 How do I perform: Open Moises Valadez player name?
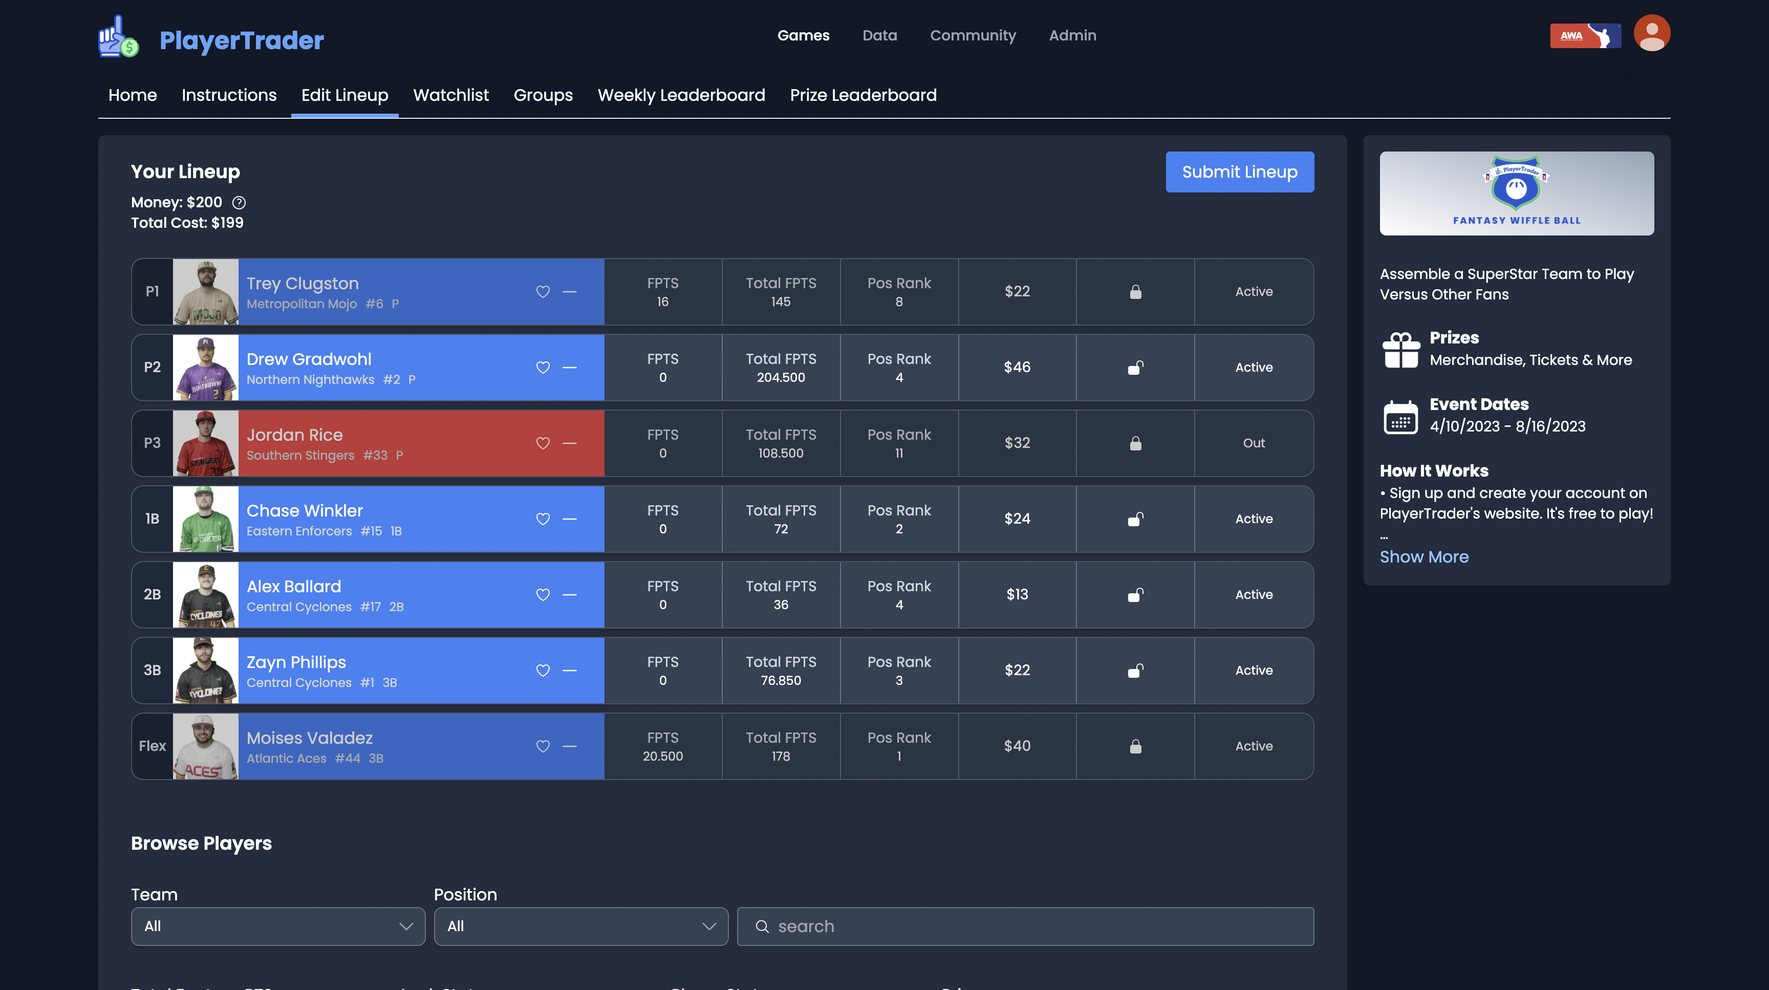[x=309, y=738]
